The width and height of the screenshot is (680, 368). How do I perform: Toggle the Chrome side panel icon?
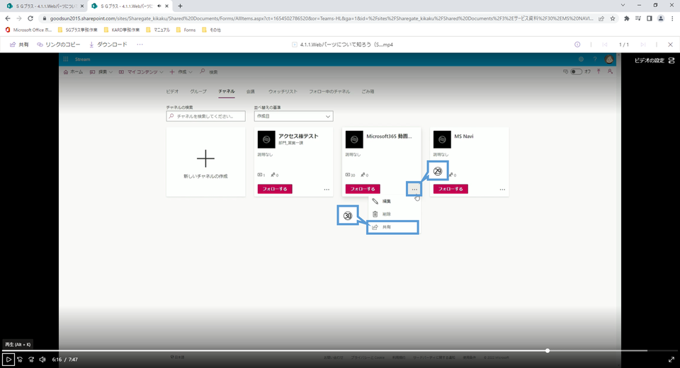(x=650, y=18)
